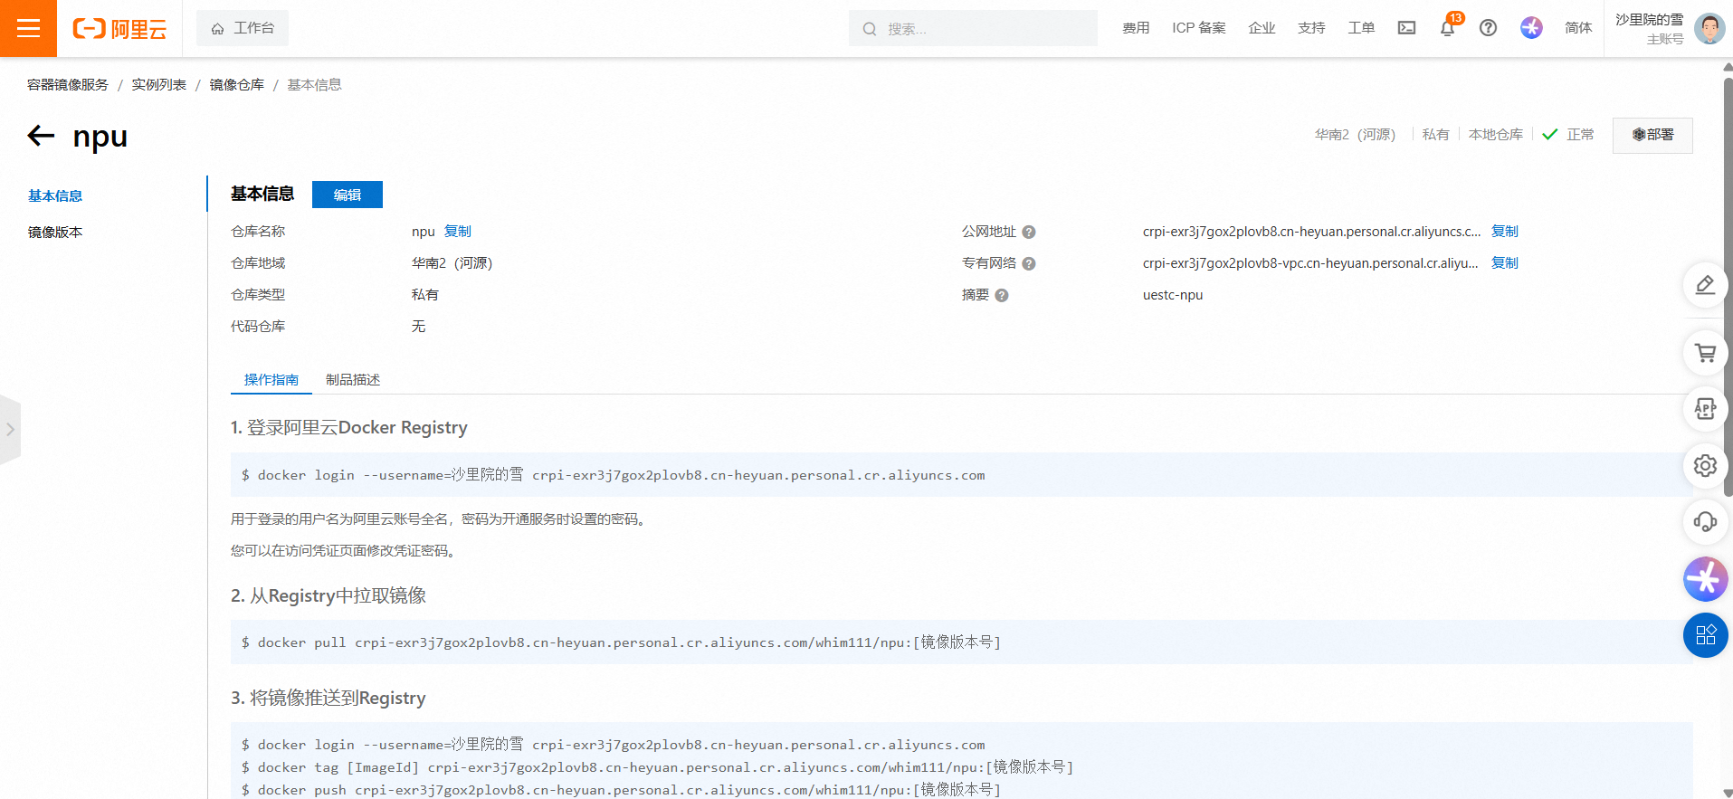Click the 沙里院的雪 account name
The width and height of the screenshot is (1733, 799).
pyautogui.click(x=1649, y=20)
